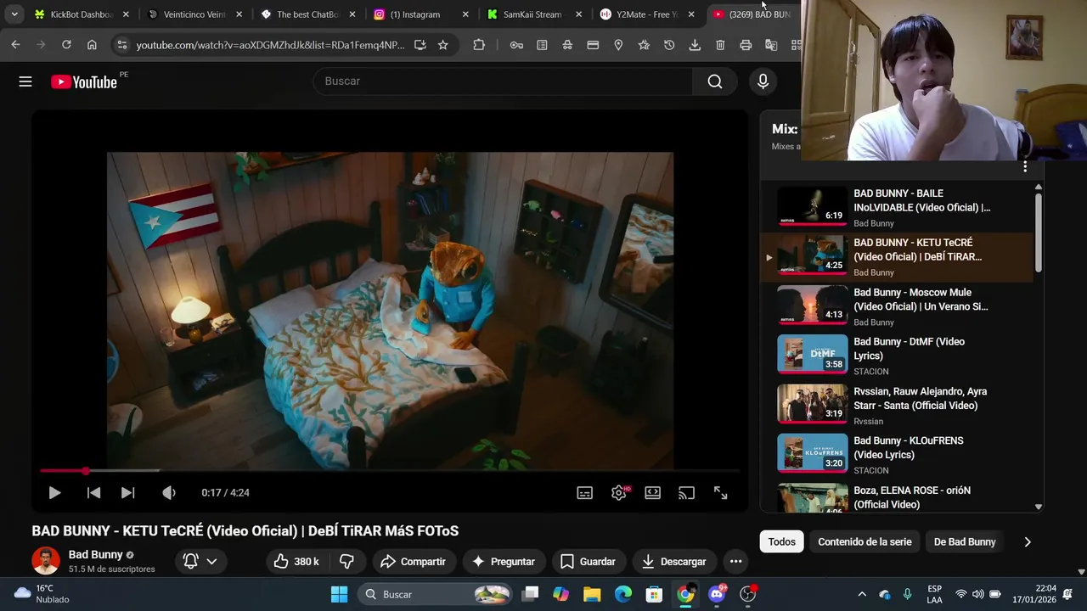
Task: Click the browser home button
Action: [92, 45]
